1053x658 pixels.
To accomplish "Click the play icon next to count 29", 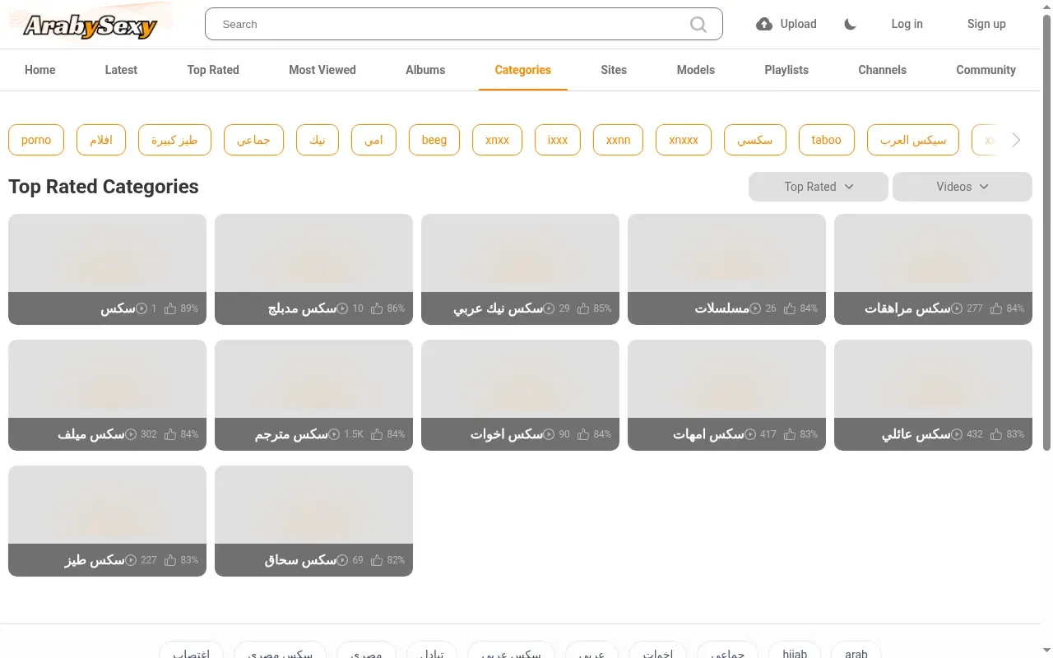I will pos(549,308).
